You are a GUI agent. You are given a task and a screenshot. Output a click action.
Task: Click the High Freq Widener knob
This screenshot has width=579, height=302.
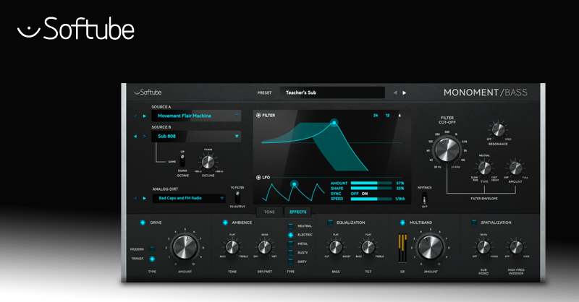tap(516, 247)
